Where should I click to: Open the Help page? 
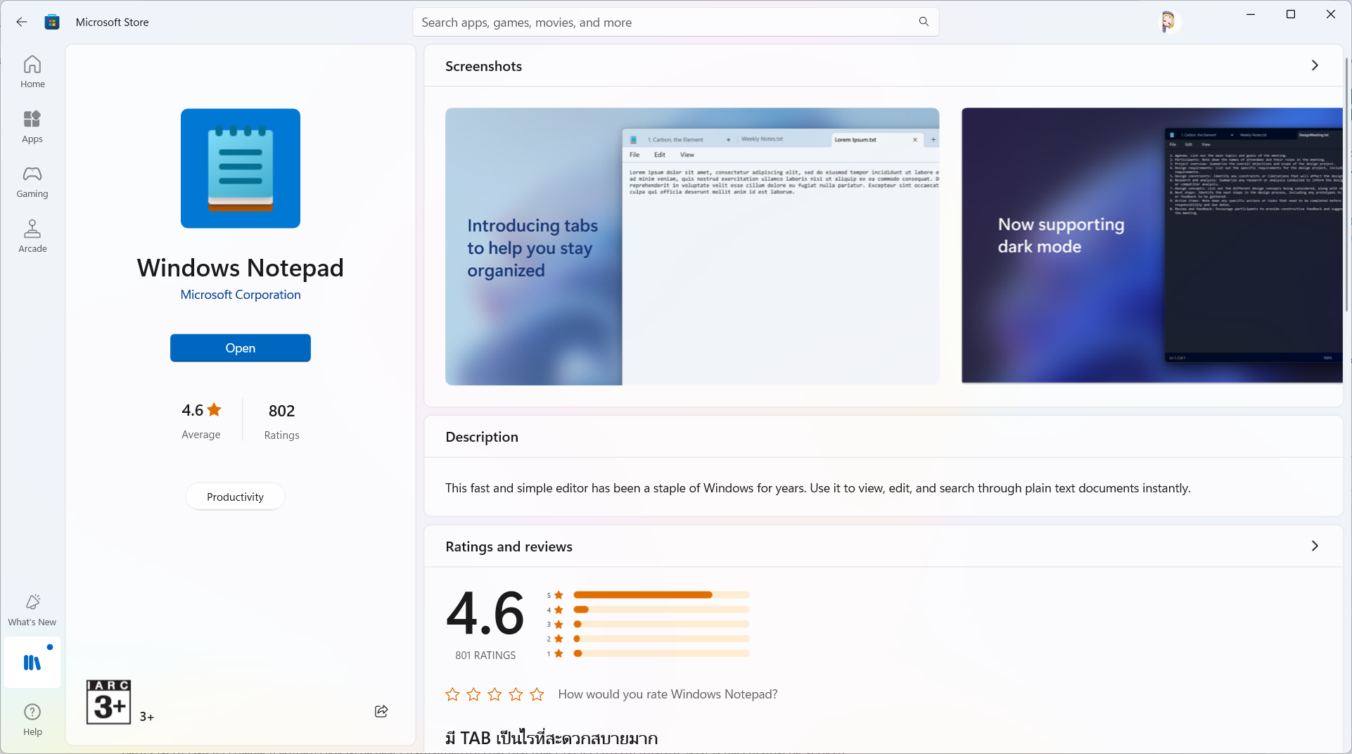pyautogui.click(x=32, y=720)
